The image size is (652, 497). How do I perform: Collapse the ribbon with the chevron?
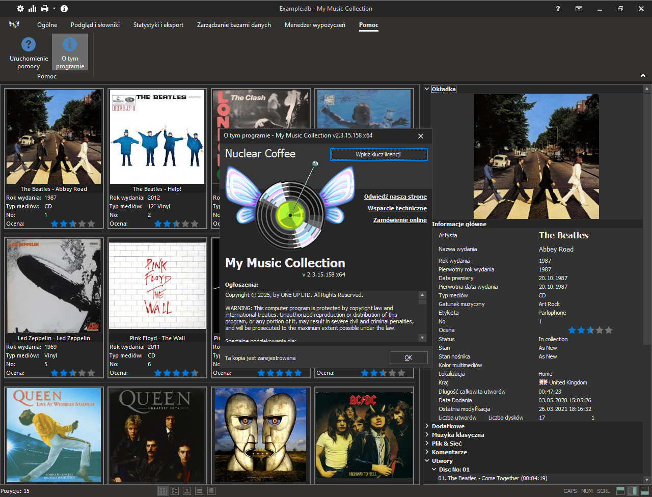click(643, 76)
